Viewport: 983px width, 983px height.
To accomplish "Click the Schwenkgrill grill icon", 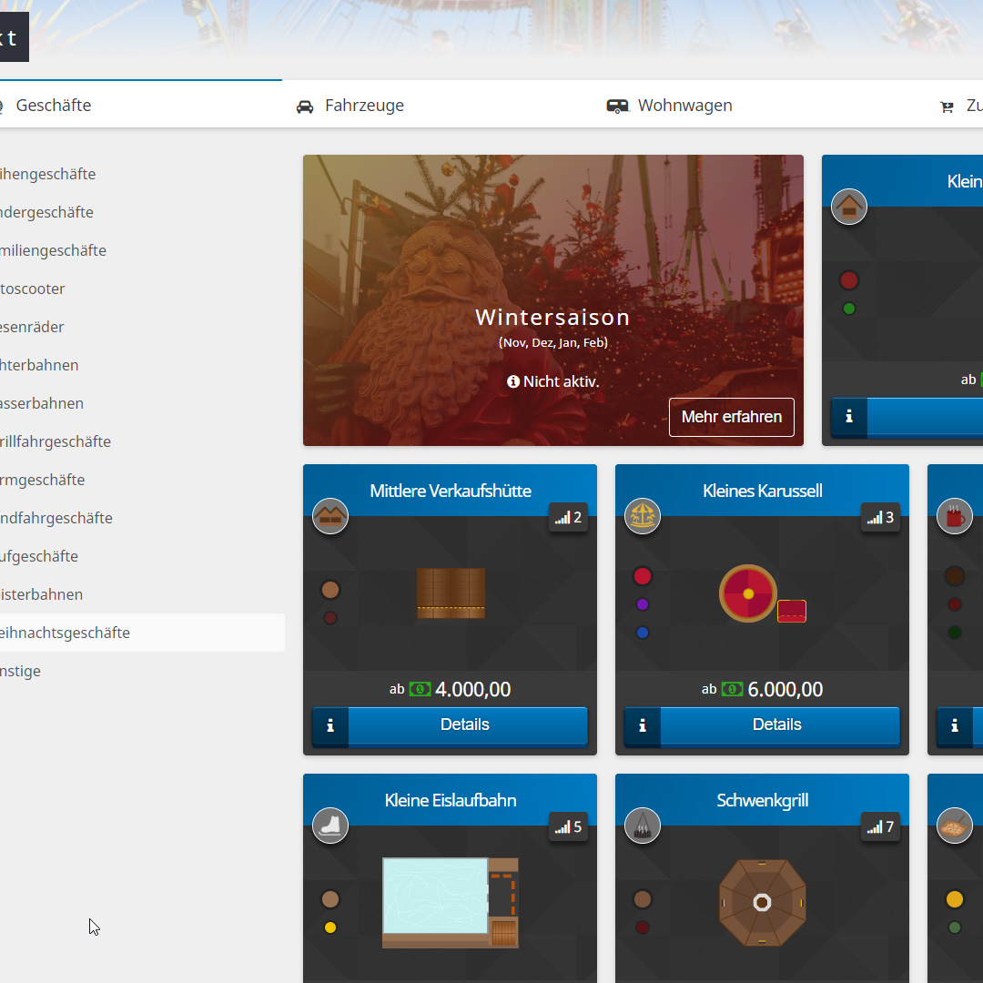I will click(643, 826).
